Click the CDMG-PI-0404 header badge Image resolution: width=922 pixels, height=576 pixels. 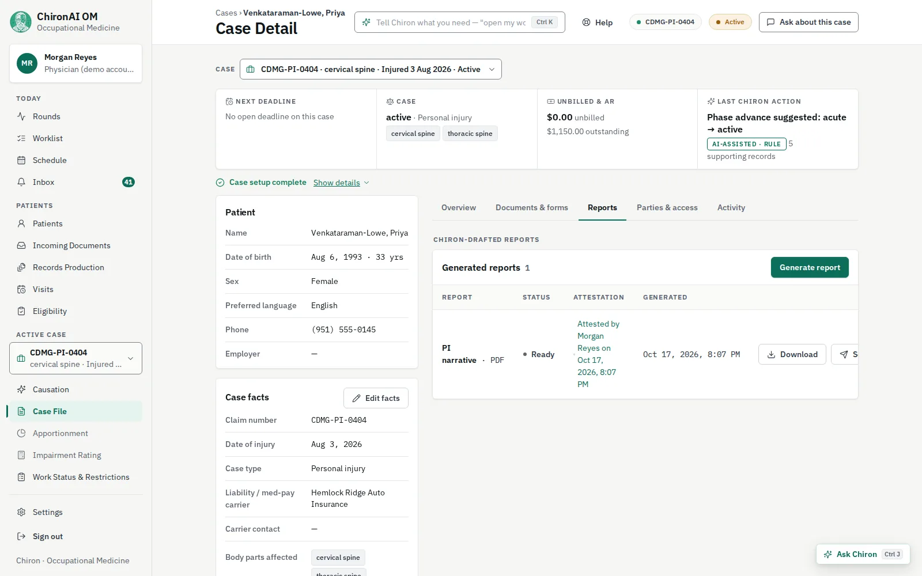pos(666,22)
